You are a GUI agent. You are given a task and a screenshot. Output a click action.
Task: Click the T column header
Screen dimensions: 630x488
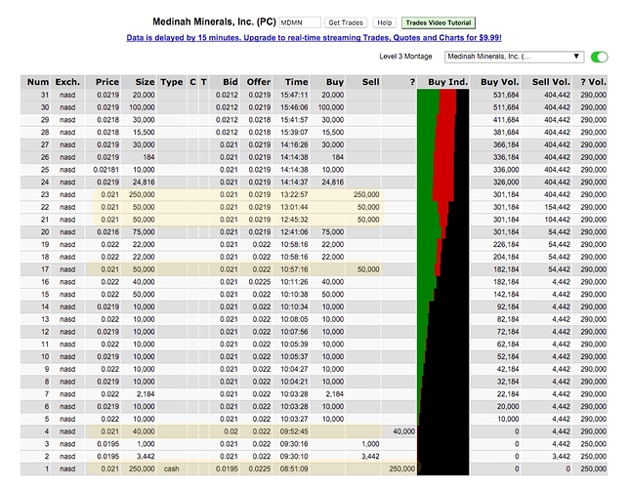point(204,82)
